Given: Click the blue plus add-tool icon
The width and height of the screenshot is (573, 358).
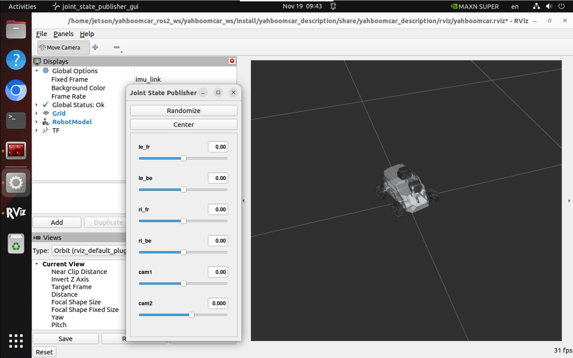Looking at the screenshot, I should pos(95,47).
